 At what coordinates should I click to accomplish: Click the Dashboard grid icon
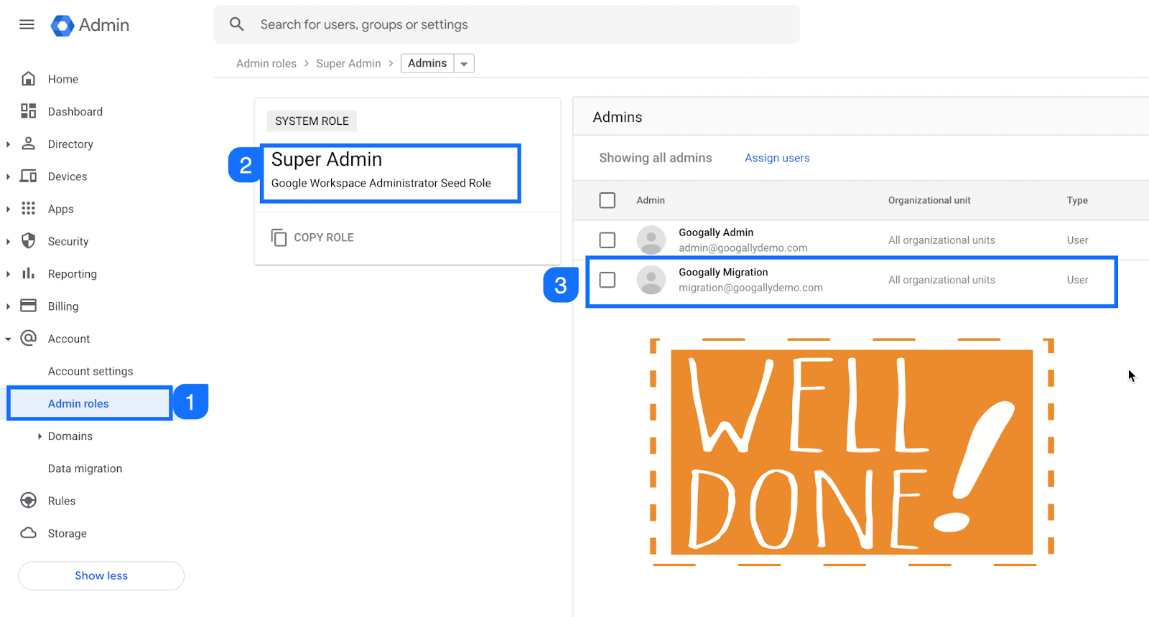tap(28, 110)
